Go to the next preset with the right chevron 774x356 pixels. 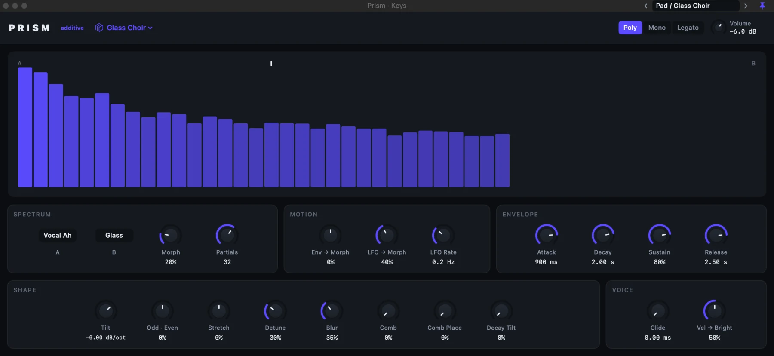point(746,6)
